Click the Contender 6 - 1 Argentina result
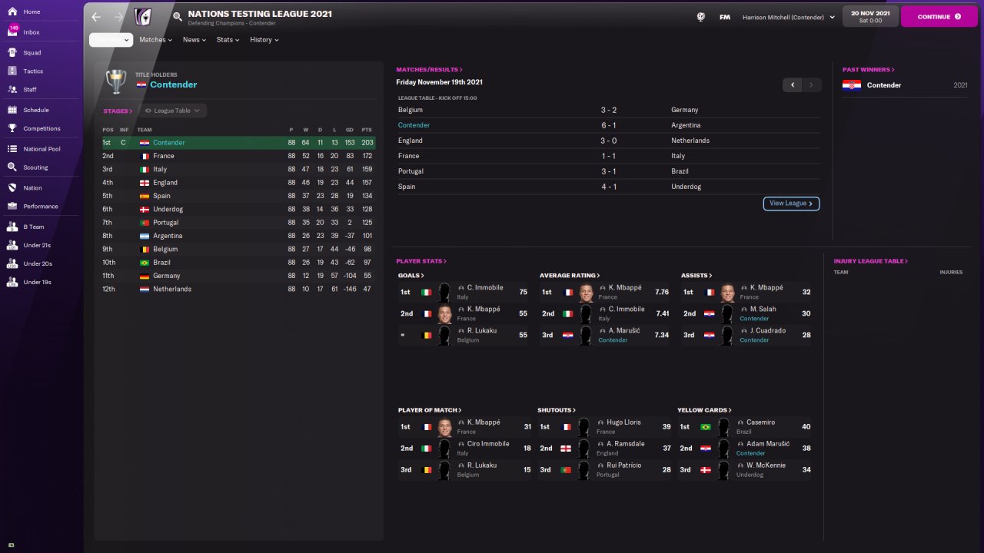984x553 pixels. [x=608, y=125]
